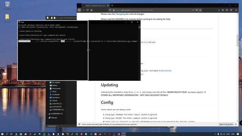Follow the 'See below' link
This screenshot has width=242, height=136.
pyautogui.click(x=166, y=71)
